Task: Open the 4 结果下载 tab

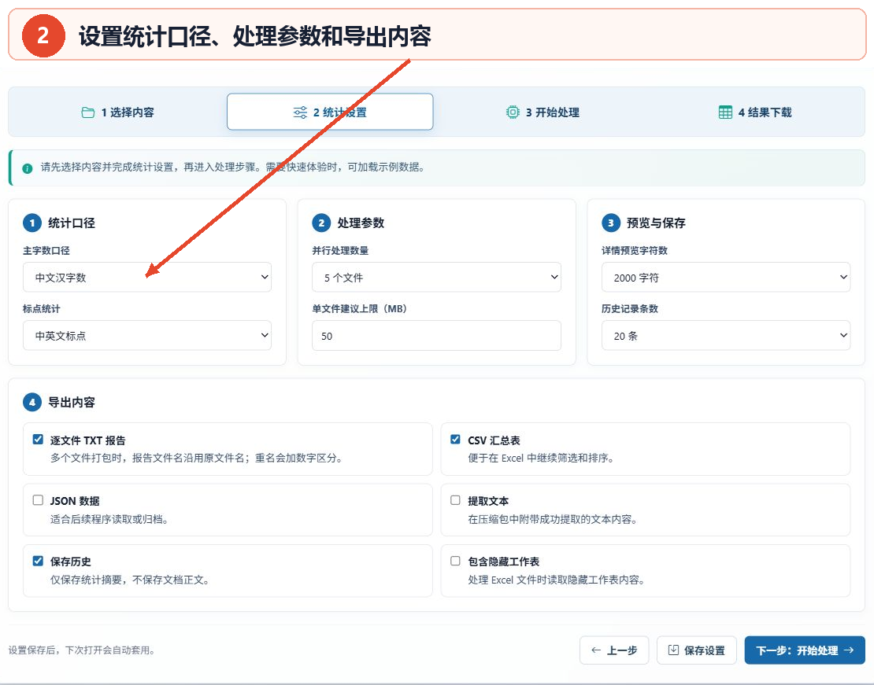Action: click(755, 112)
